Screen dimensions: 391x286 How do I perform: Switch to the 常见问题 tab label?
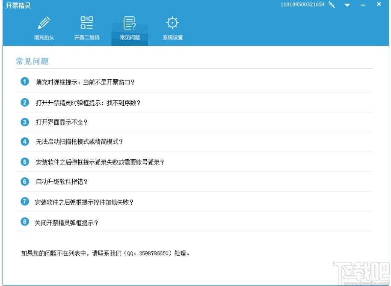tap(130, 38)
